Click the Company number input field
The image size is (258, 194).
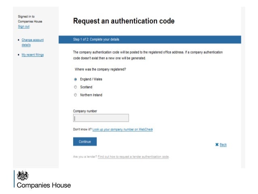[x=101, y=118]
